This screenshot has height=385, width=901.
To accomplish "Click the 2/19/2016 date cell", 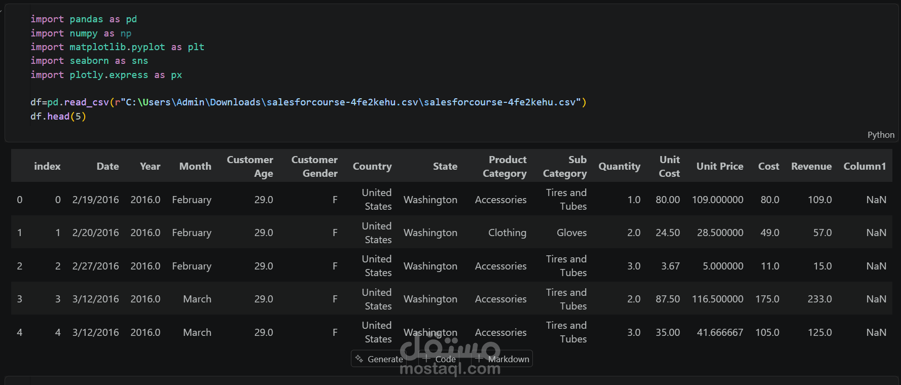I will tap(95, 200).
